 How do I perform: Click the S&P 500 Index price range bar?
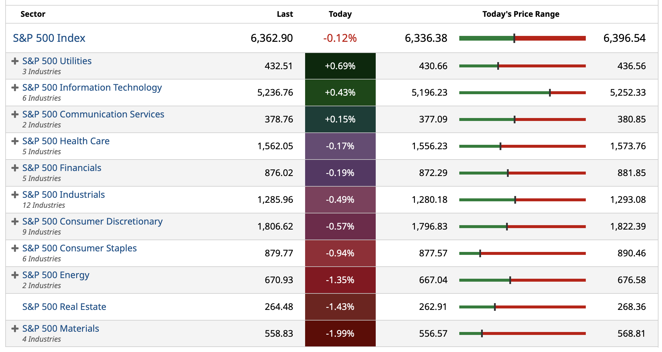pyautogui.click(x=522, y=38)
